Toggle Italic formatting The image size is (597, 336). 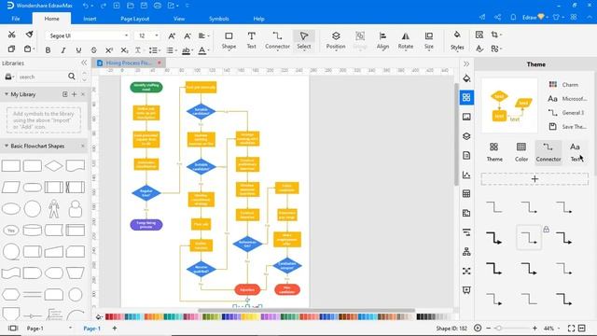tap(63, 49)
